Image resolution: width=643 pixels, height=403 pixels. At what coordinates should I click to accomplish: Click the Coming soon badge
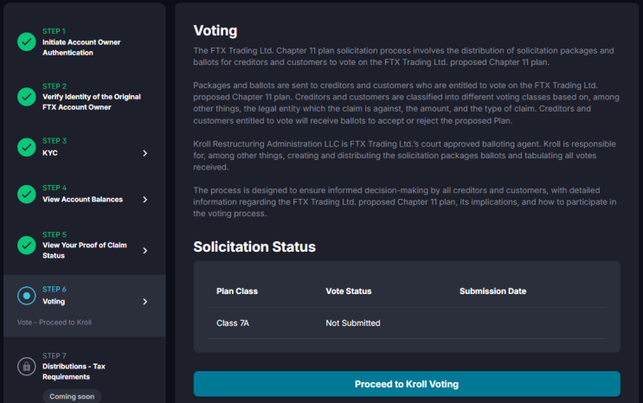point(72,396)
